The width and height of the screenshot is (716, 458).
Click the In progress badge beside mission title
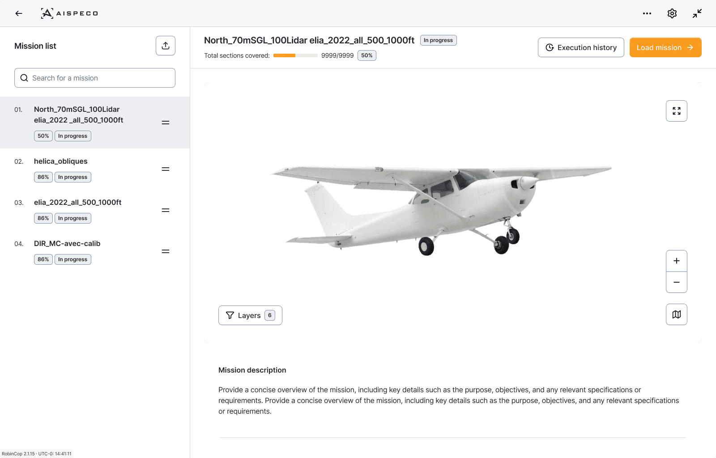439,40
